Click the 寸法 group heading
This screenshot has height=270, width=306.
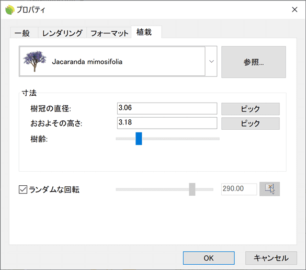click(29, 93)
